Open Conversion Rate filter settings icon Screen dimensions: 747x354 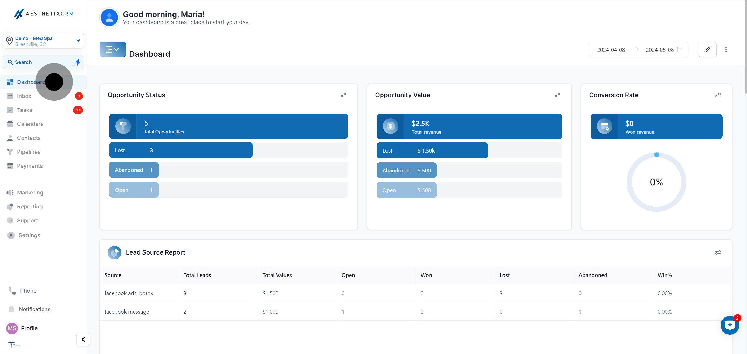click(x=718, y=95)
